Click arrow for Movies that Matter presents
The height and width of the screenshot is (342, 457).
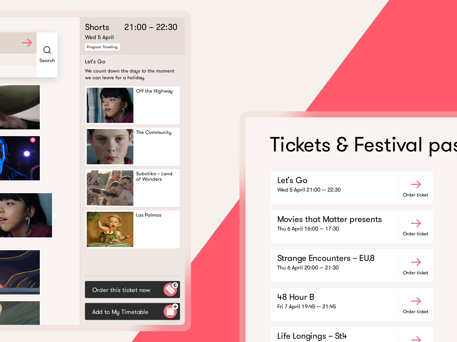click(x=416, y=223)
